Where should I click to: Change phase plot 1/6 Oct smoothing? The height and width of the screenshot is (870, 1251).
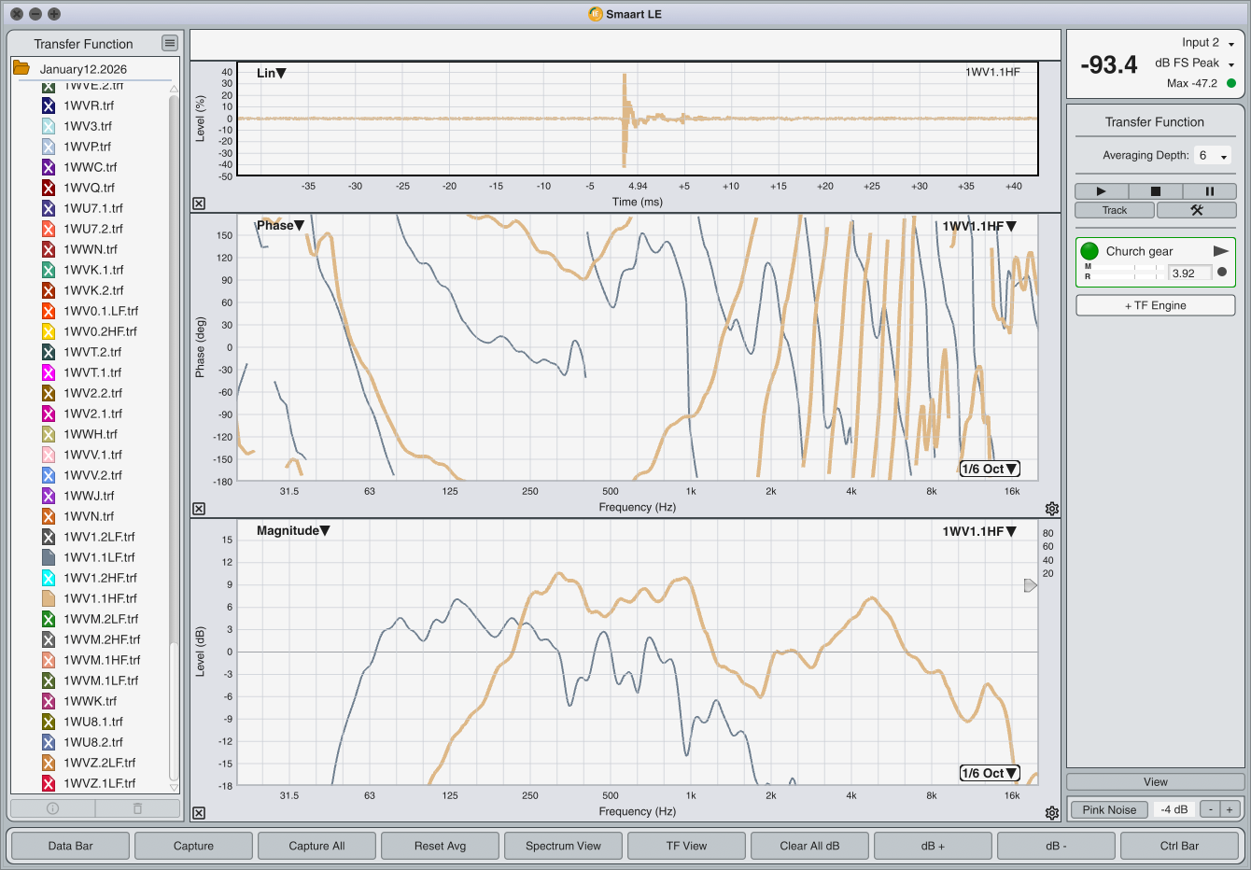[990, 469]
